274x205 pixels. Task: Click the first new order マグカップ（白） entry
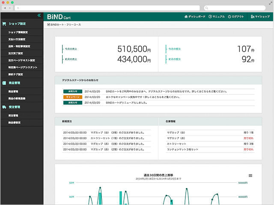(x=107, y=132)
